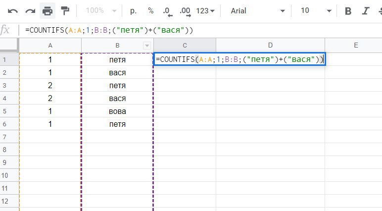
Task: Select column D header
Action: pos(270,46)
